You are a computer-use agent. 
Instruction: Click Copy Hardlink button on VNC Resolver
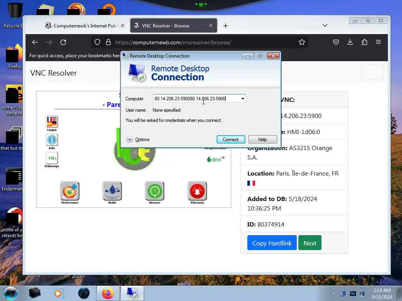pos(272,243)
